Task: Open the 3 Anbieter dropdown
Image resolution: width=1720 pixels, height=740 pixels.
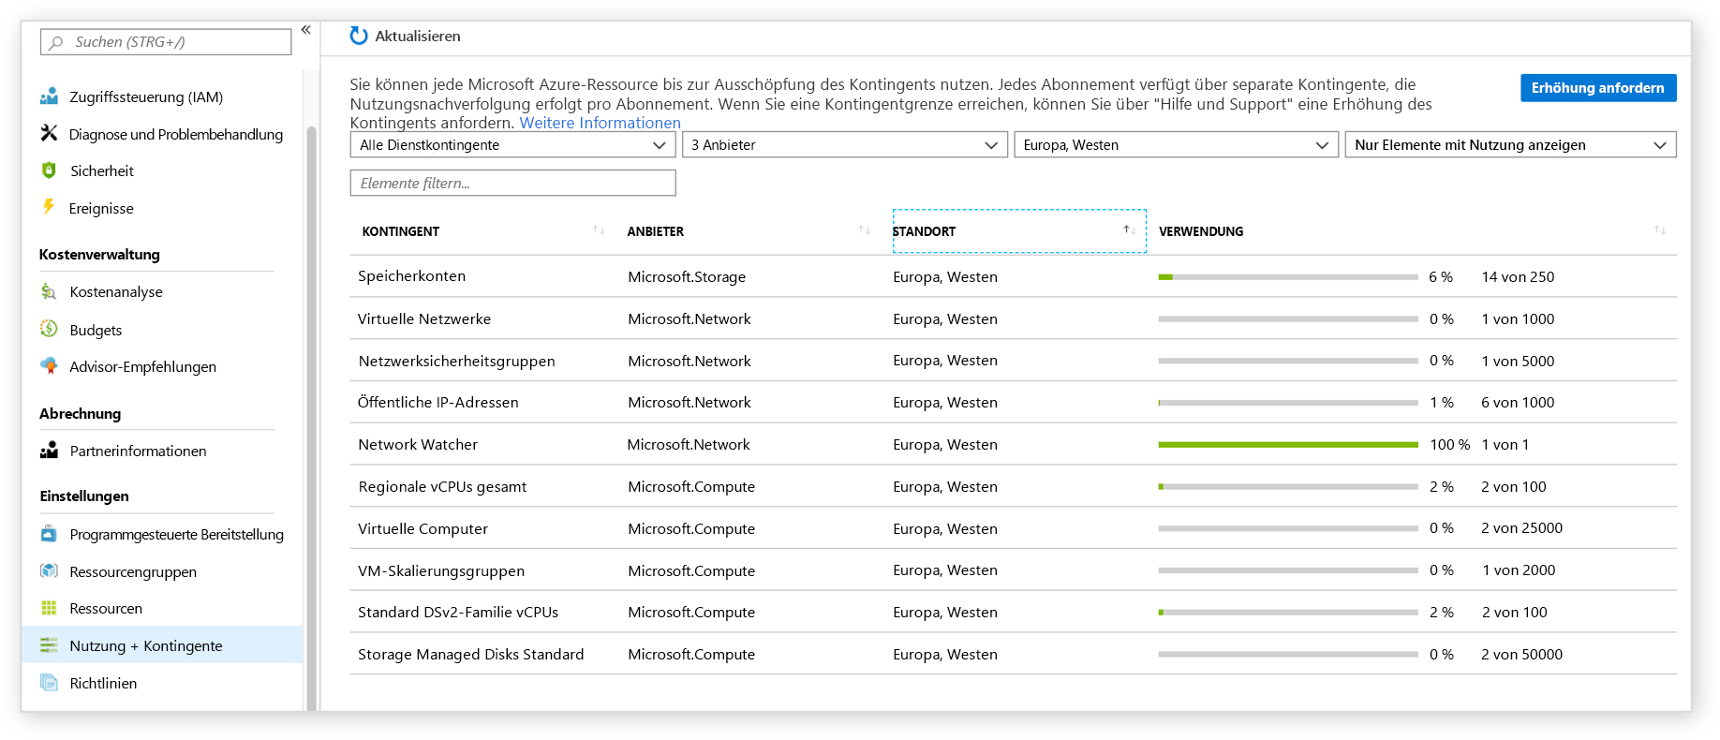Action: click(844, 145)
